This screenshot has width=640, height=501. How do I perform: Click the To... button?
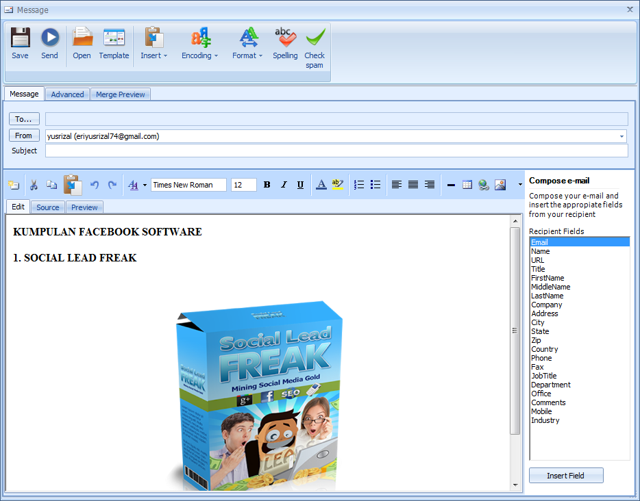point(24,119)
